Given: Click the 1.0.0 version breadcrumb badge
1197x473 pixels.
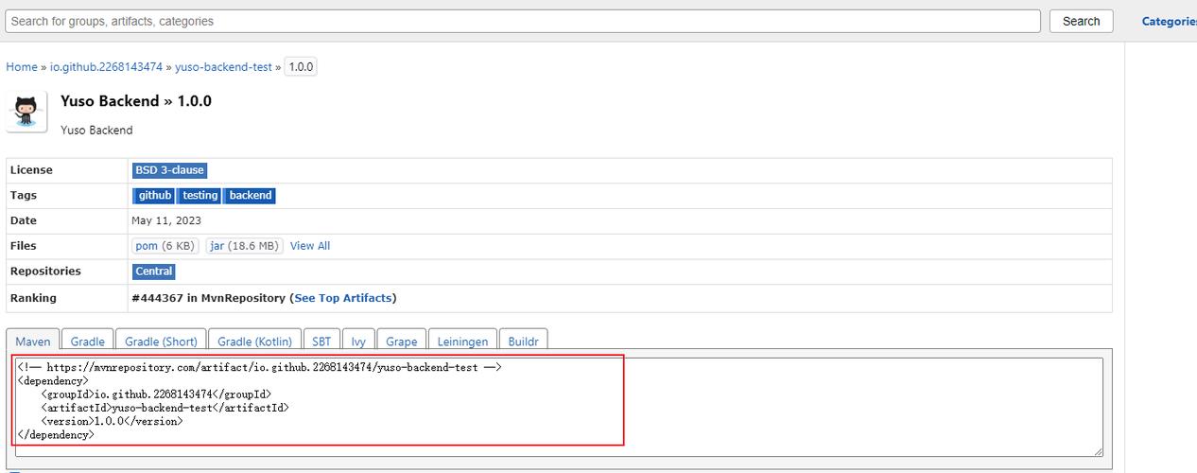Looking at the screenshot, I should [301, 67].
